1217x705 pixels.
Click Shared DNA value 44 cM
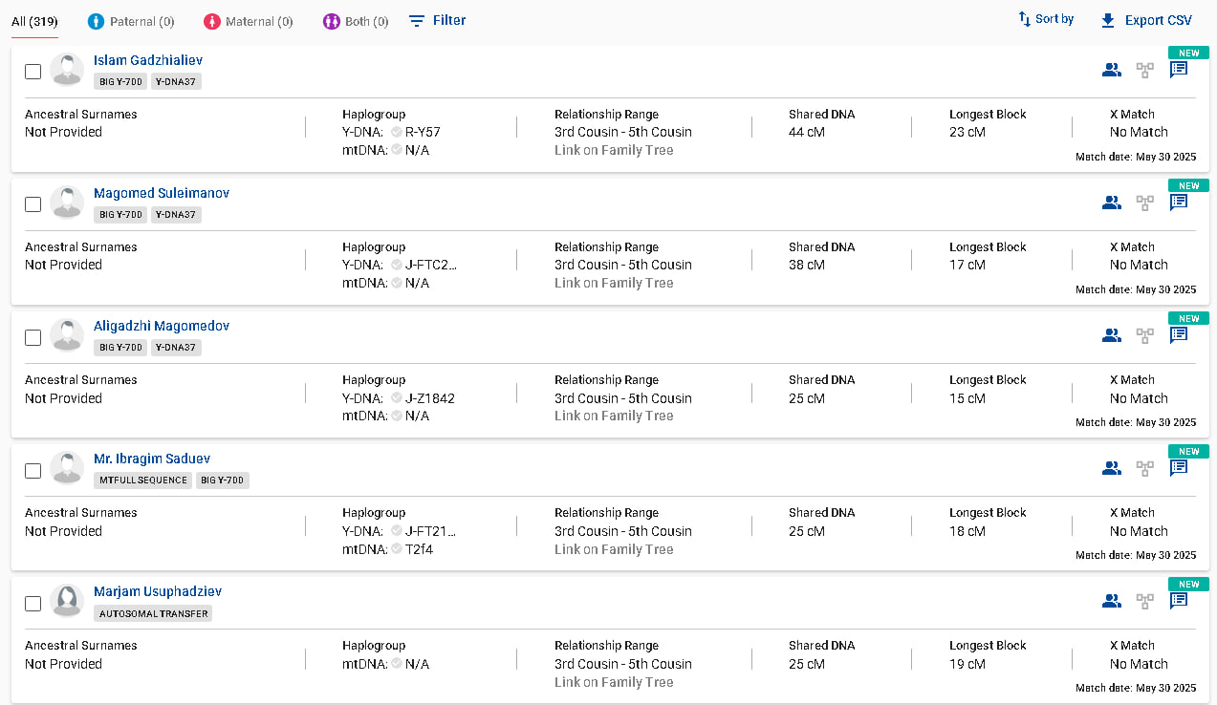point(807,132)
